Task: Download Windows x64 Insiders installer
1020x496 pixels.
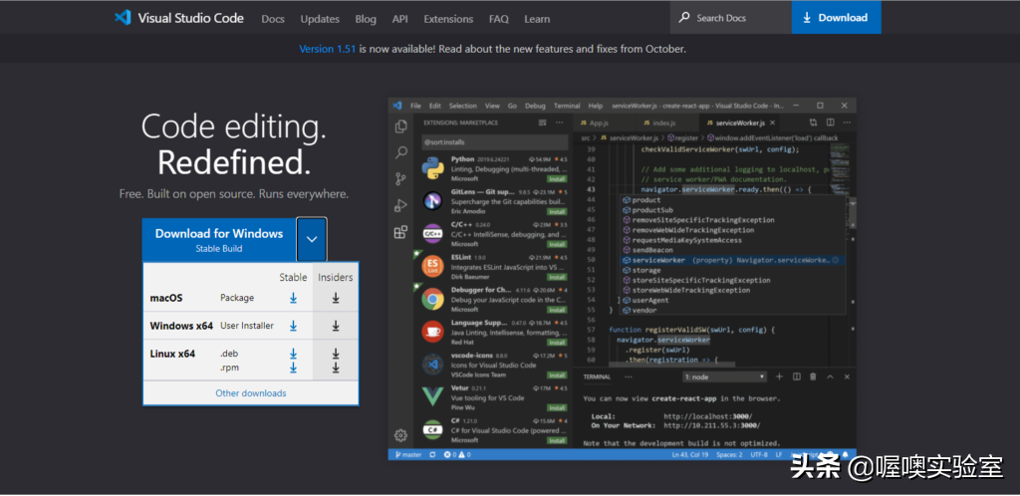Action: (x=336, y=326)
